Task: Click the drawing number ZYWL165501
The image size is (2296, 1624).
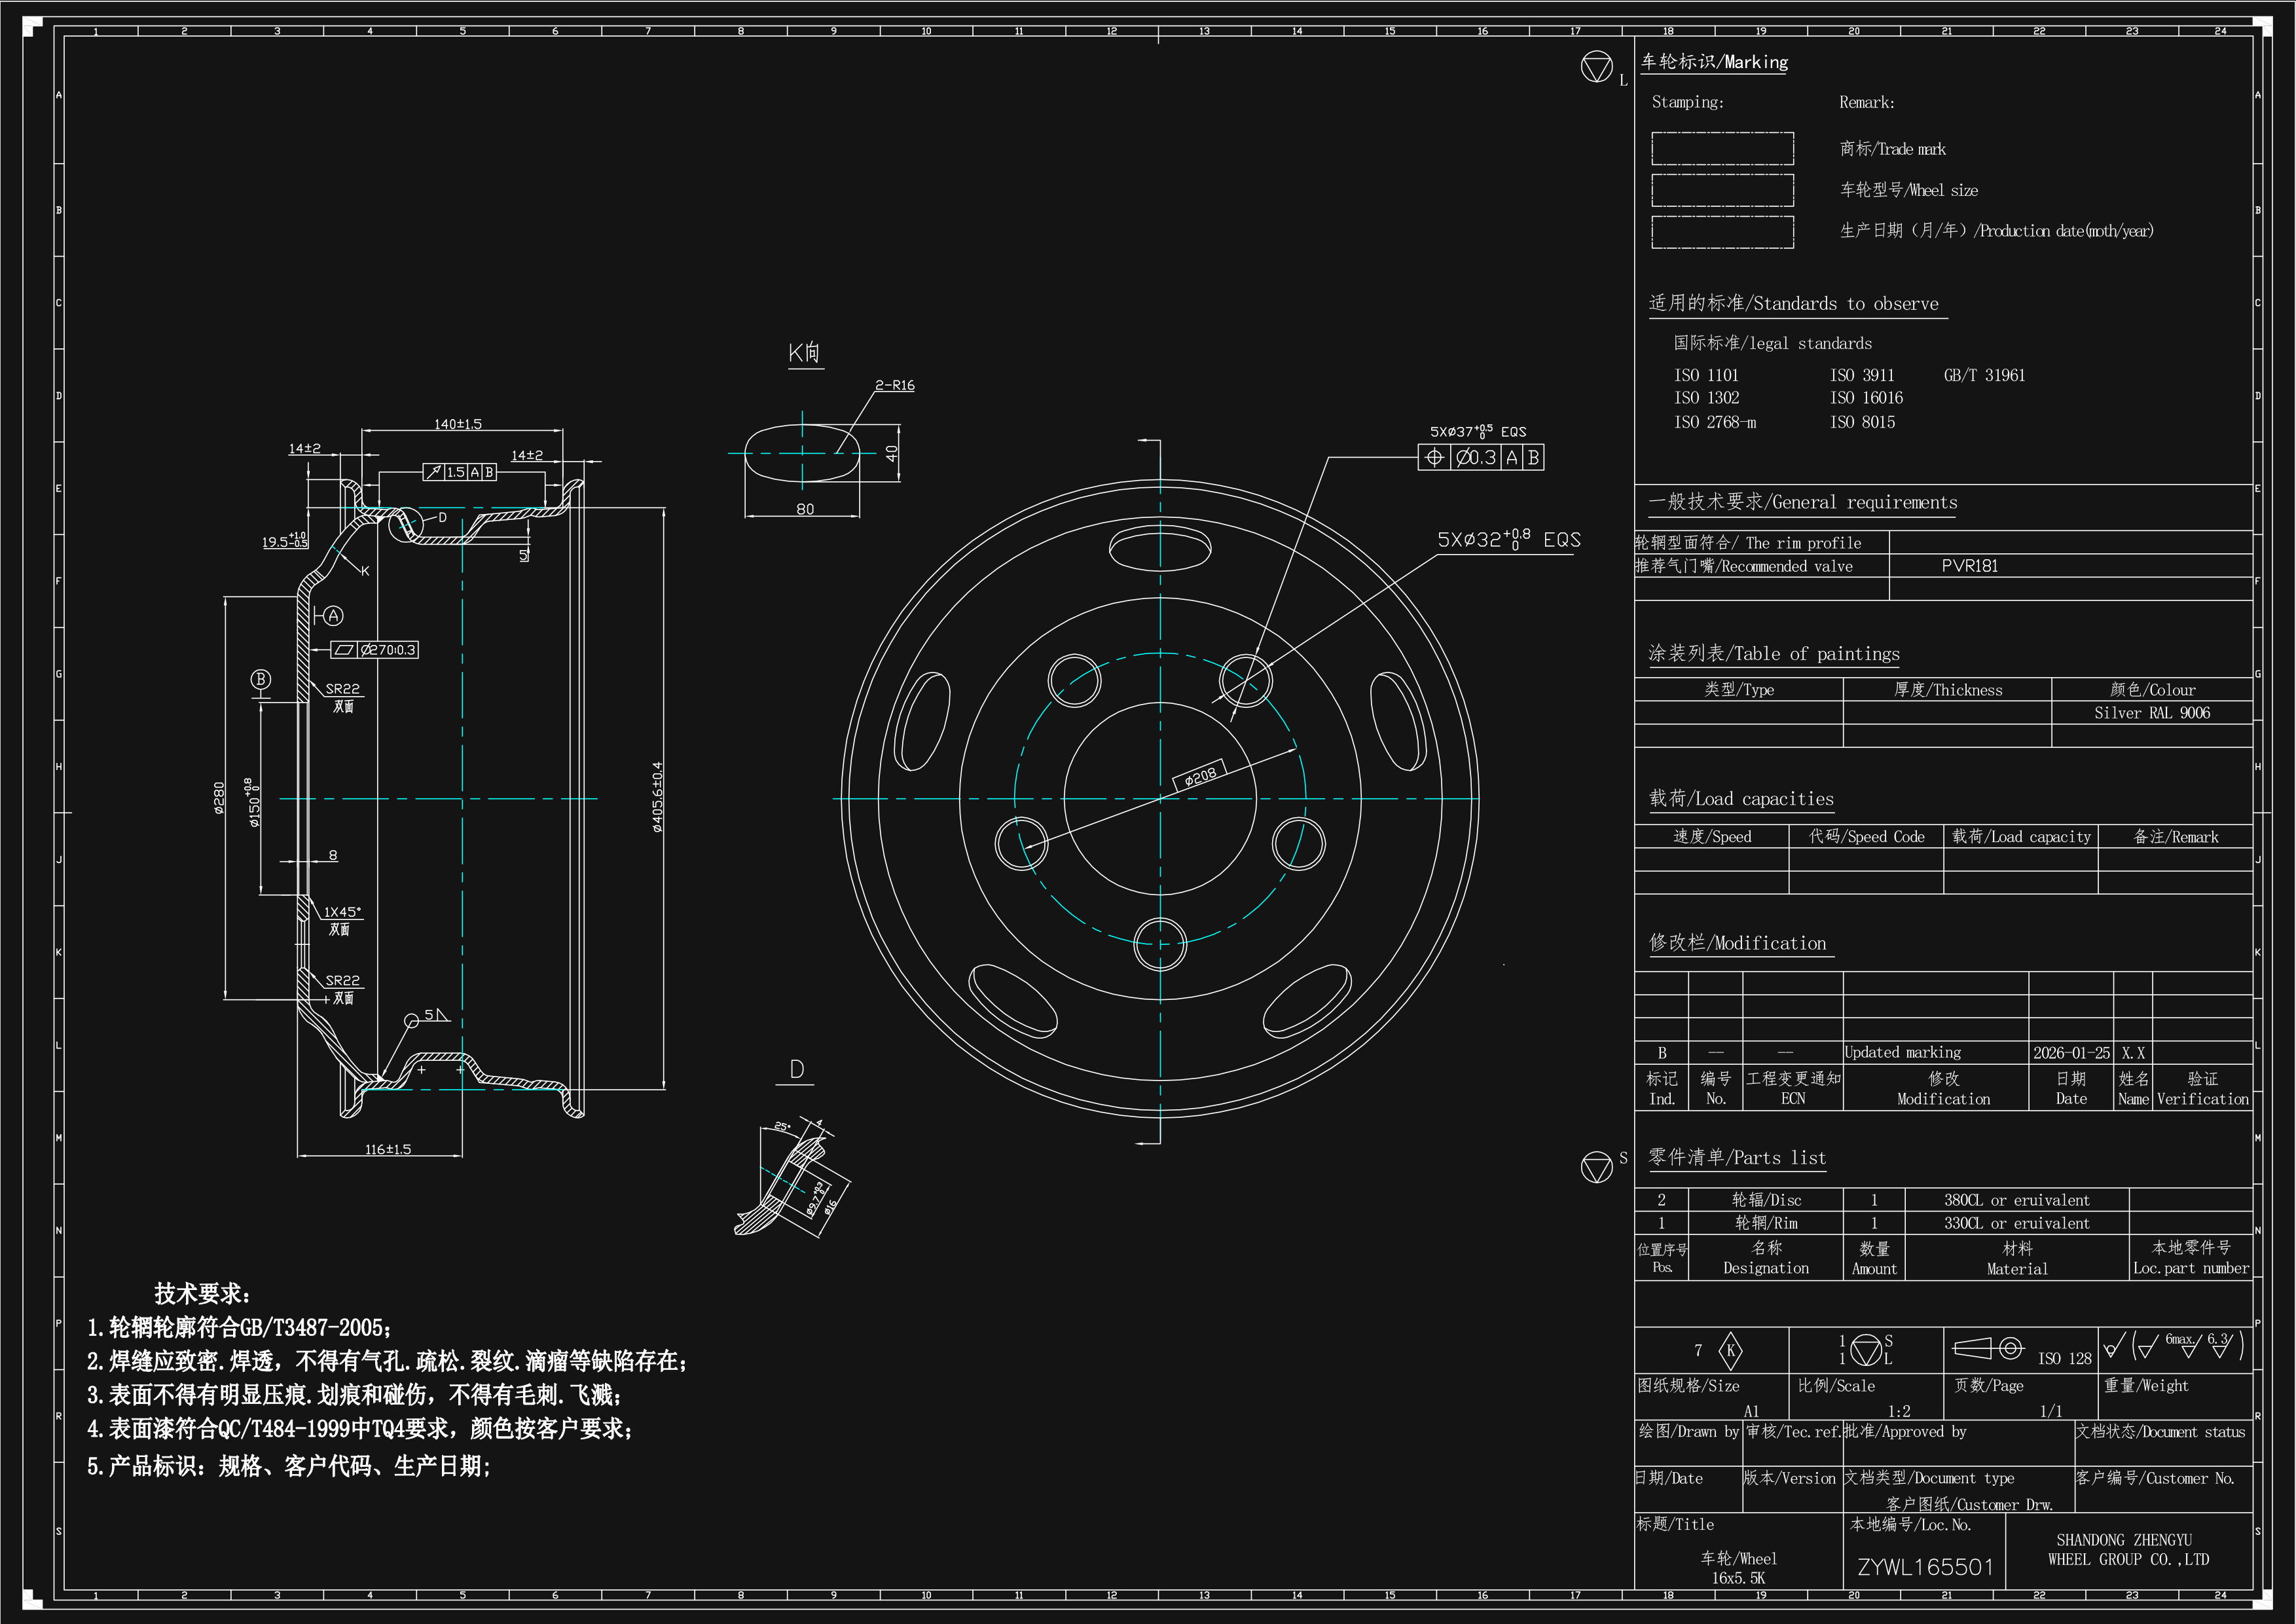Action: (x=1925, y=1567)
